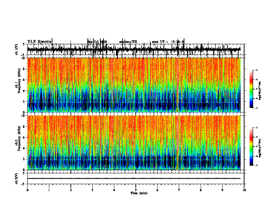Click time axis tick label "7"
The height and width of the screenshot is (213, 275).
[x=179, y=190]
